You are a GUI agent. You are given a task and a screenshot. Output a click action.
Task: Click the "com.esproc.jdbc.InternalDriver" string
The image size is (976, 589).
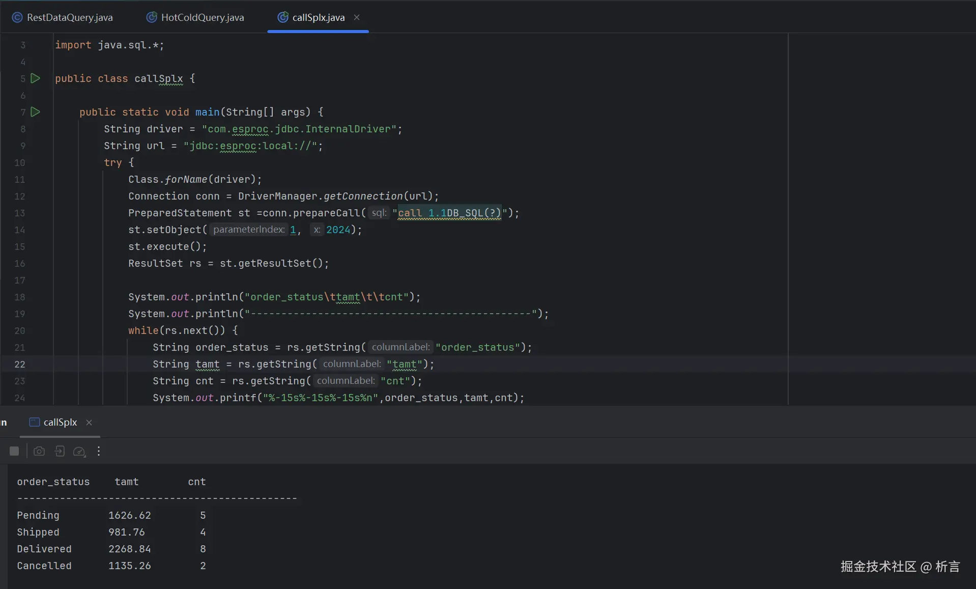tap(299, 129)
